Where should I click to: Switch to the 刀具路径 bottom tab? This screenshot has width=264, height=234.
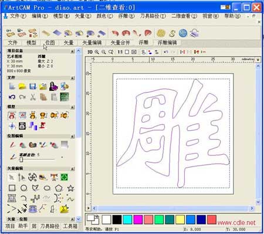[x=50, y=226]
